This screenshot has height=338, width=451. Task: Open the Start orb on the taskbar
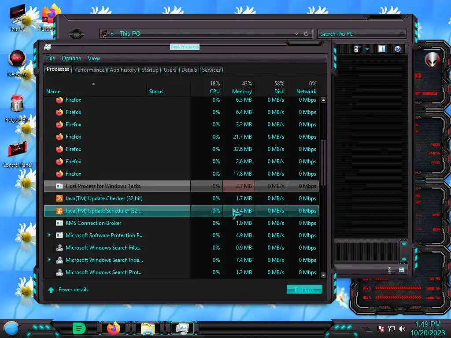[11, 328]
